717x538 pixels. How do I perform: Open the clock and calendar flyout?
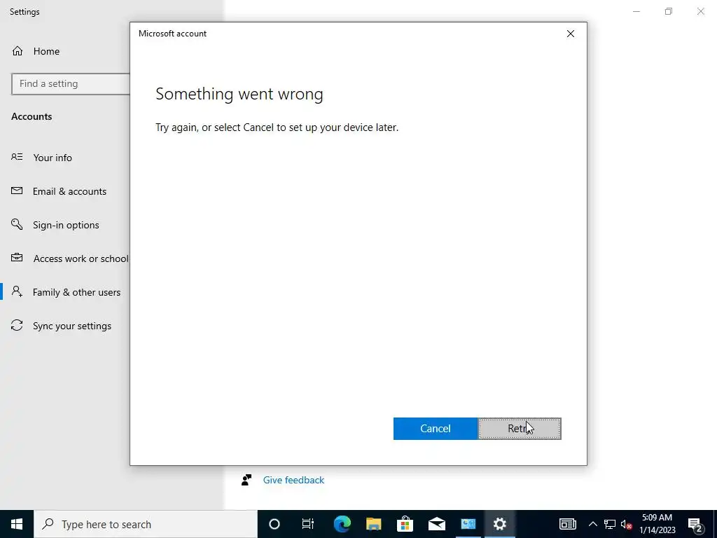[657, 524]
